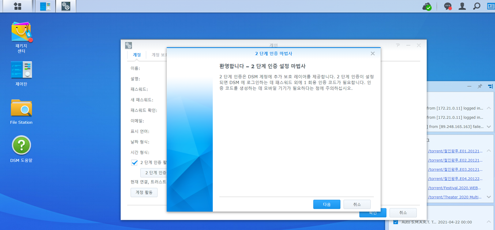495x230 pixels.
Task: Launch File Station from desktop
Action: point(21,112)
